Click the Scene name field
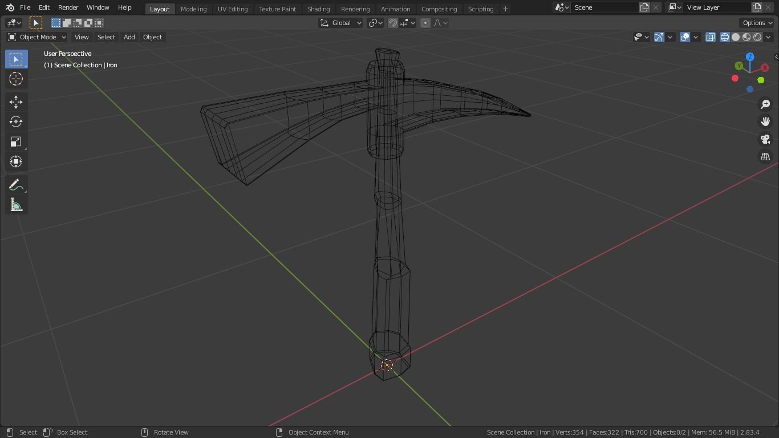Image resolution: width=779 pixels, height=438 pixels. pos(604,7)
